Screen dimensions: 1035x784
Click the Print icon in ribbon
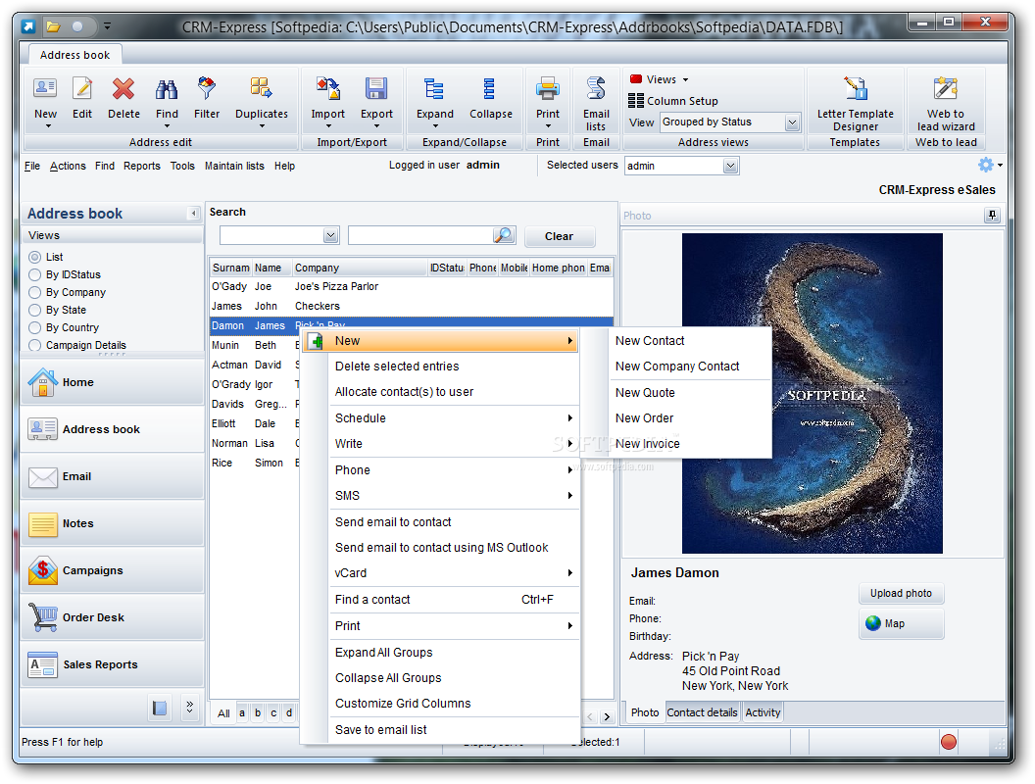547,88
